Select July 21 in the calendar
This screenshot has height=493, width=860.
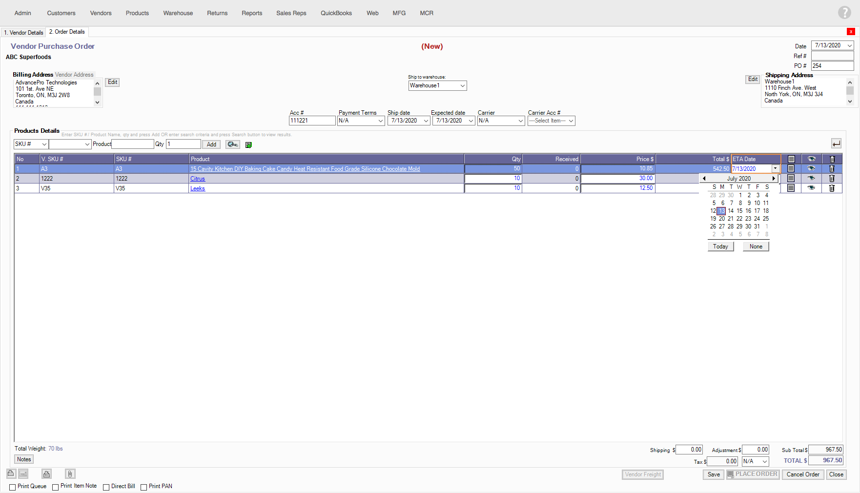pyautogui.click(x=731, y=219)
